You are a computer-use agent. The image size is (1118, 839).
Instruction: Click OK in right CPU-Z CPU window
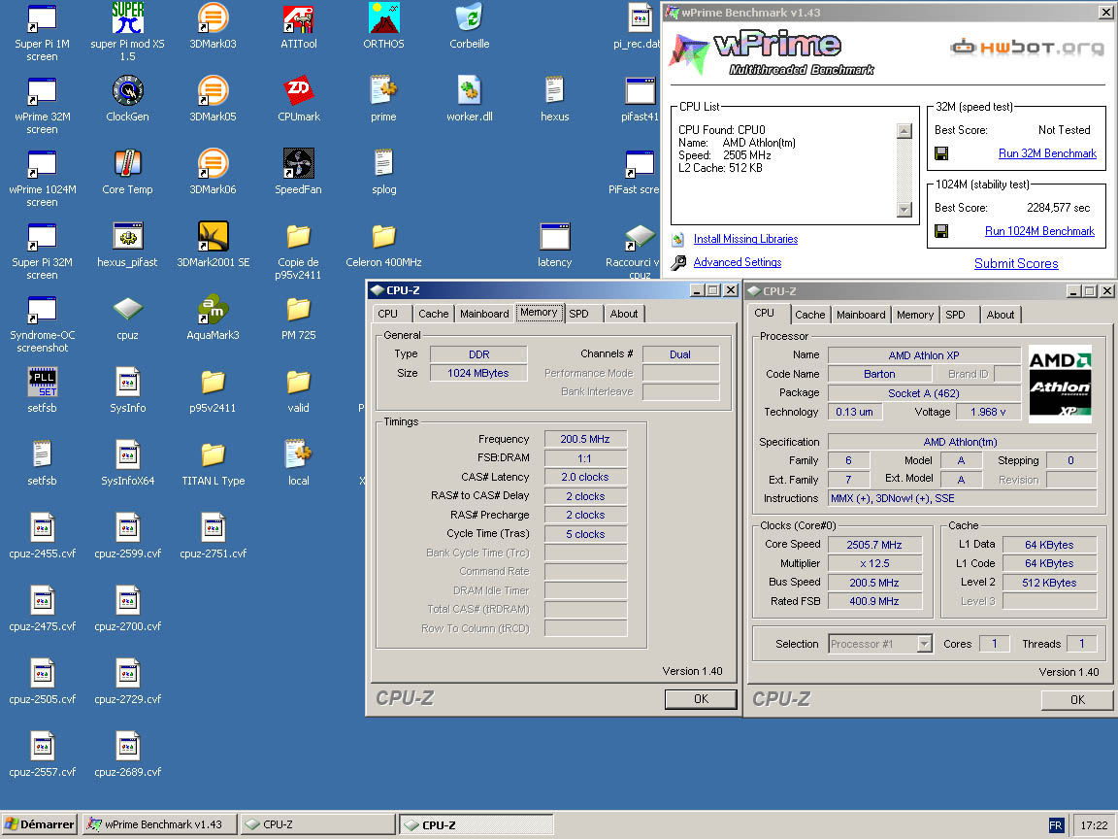click(x=1077, y=700)
